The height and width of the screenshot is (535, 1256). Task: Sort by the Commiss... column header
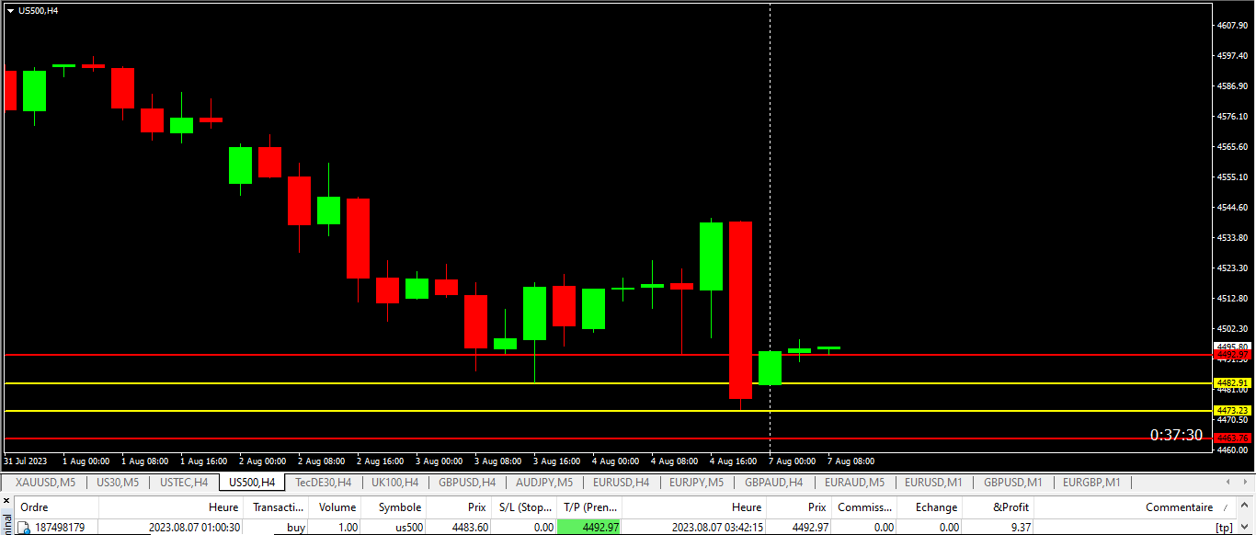pos(864,507)
